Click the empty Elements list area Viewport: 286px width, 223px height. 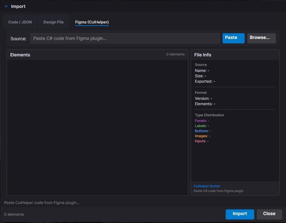[97, 127]
